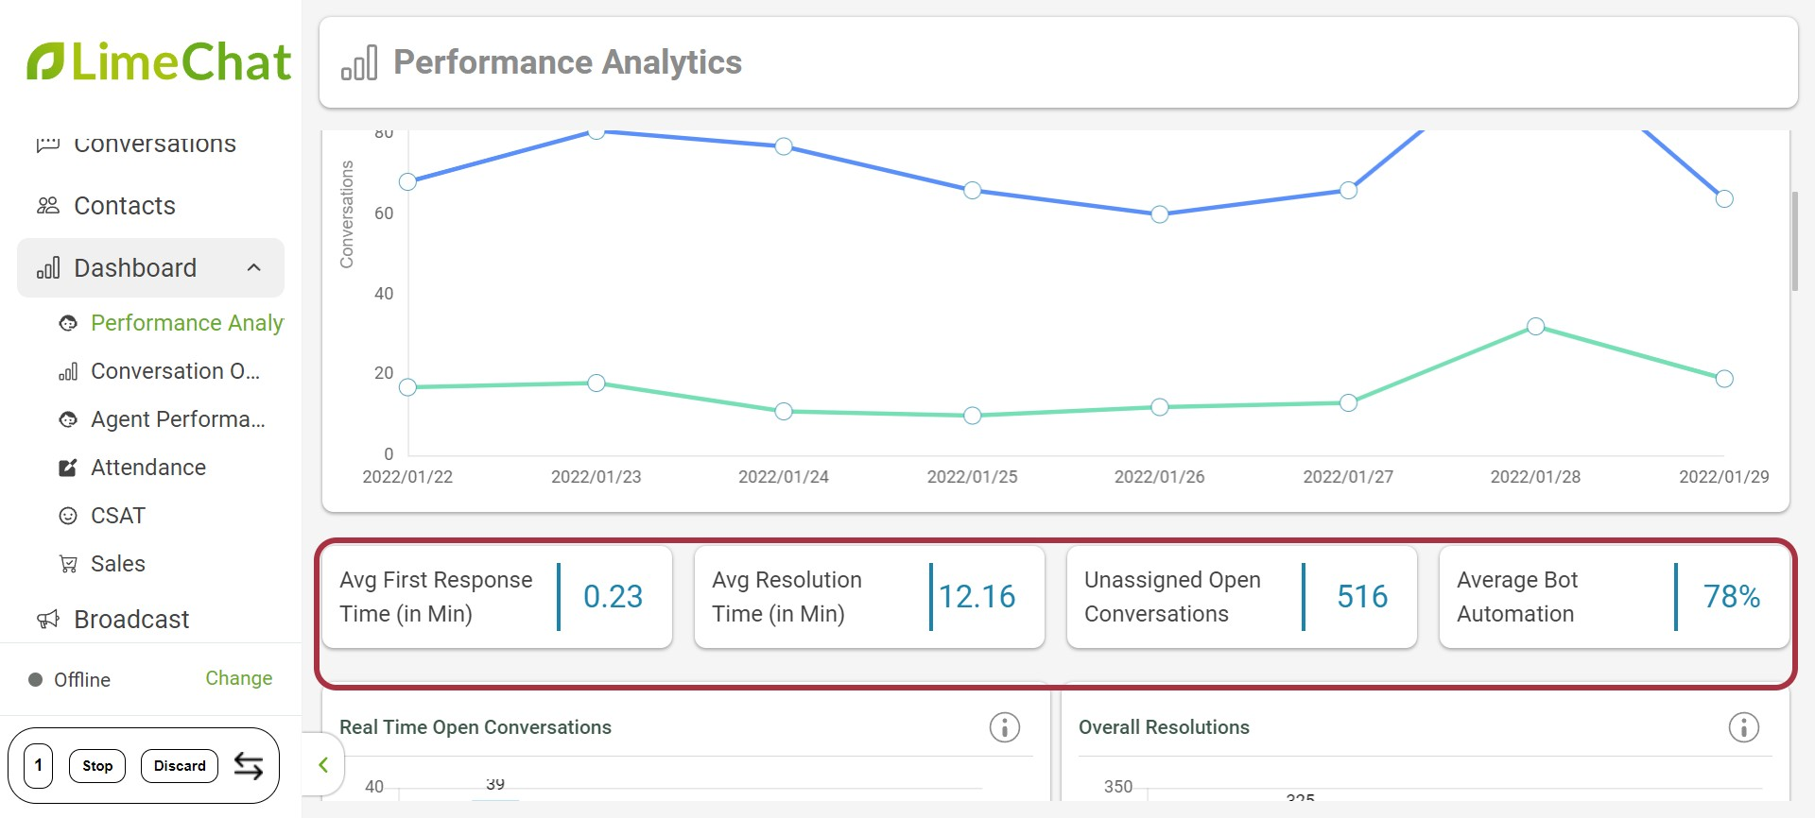Click the Overall Resolutions heading
The width and height of the screenshot is (1815, 818).
(x=1164, y=727)
